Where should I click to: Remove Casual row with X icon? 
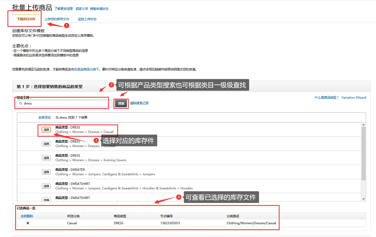click(x=28, y=223)
